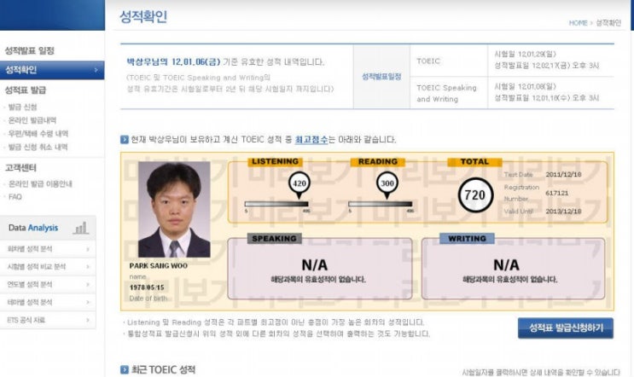
Task: Open 우편/택배 수령 내역 link
Action: point(38,134)
